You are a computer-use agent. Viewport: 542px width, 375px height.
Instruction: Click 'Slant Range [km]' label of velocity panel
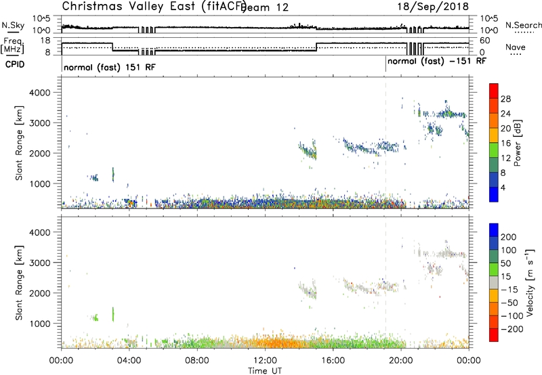(x=19, y=282)
